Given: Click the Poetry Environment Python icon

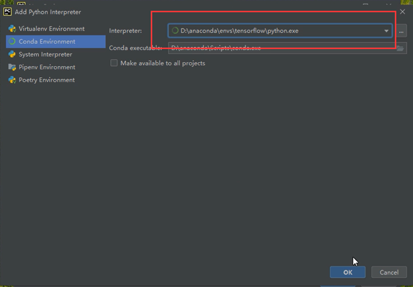Looking at the screenshot, I should tap(12, 80).
